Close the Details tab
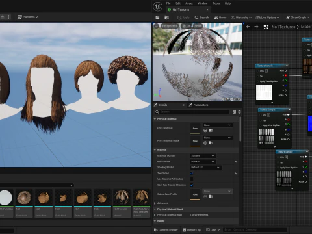This screenshot has height=234, width=312. point(183,105)
